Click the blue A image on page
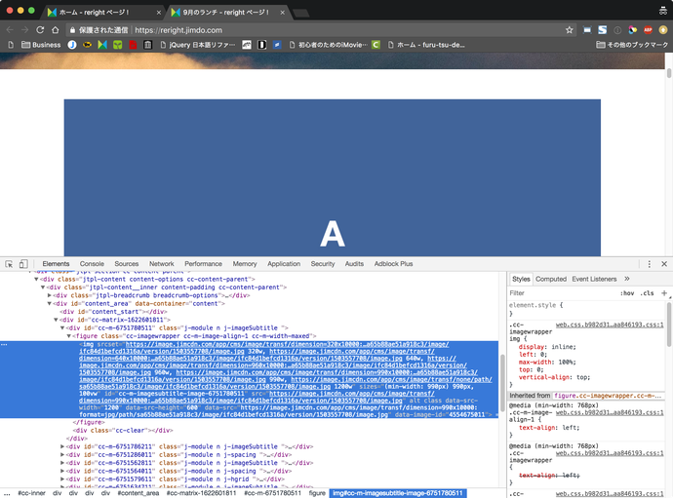The width and height of the screenshot is (673, 498). pyautogui.click(x=333, y=177)
